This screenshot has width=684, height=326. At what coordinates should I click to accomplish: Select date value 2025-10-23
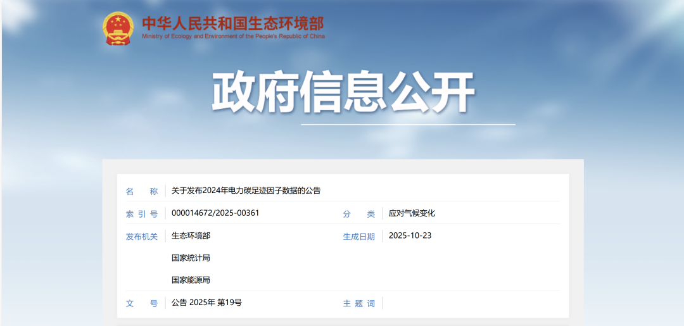point(410,235)
